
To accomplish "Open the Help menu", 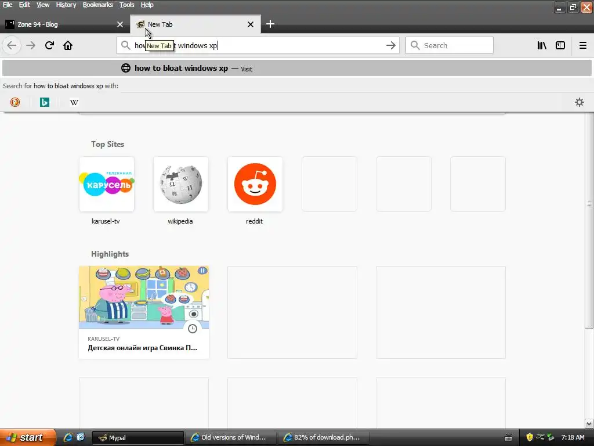I will click(x=147, y=5).
